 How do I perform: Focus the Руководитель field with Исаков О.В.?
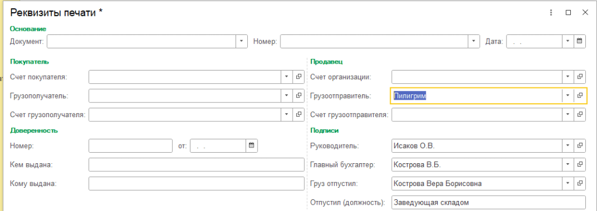point(477,145)
